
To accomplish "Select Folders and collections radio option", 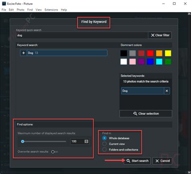I will click(x=104, y=149).
